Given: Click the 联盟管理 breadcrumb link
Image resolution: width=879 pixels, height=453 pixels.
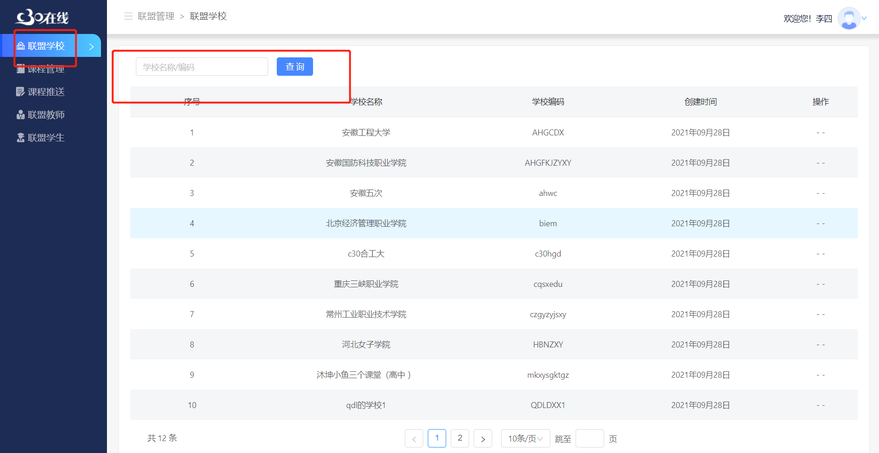Looking at the screenshot, I should pyautogui.click(x=156, y=16).
